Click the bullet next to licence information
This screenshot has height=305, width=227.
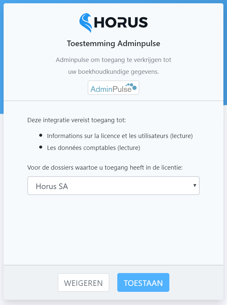[x=41, y=135]
